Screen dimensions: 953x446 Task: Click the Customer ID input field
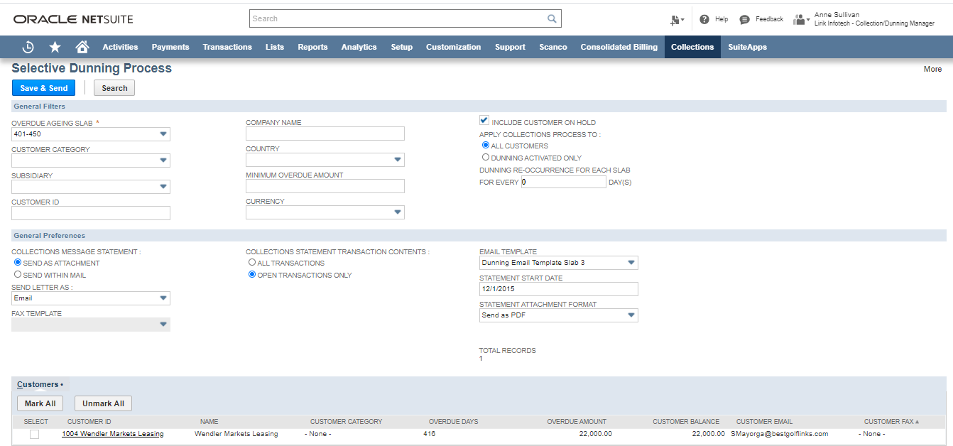pyautogui.click(x=91, y=213)
